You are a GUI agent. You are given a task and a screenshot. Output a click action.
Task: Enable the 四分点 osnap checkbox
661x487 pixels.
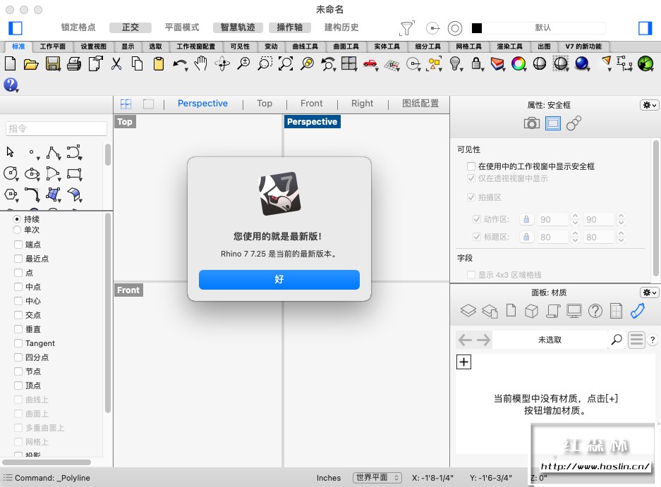tap(18, 357)
